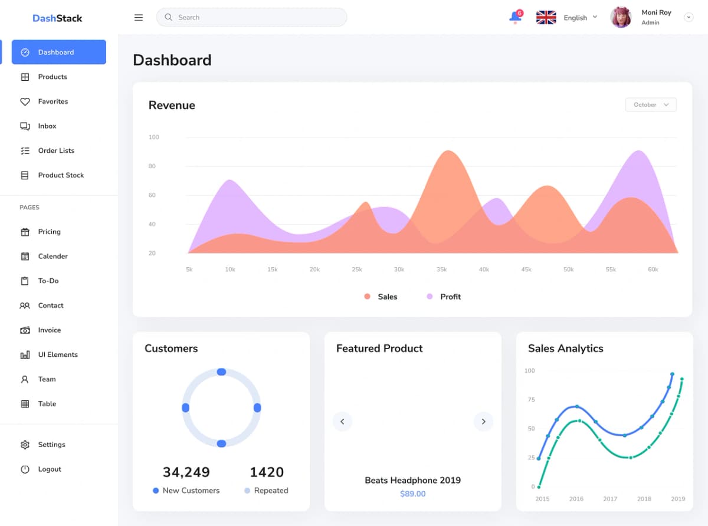Show previous featured product
This screenshot has width=708, height=526.
[342, 422]
